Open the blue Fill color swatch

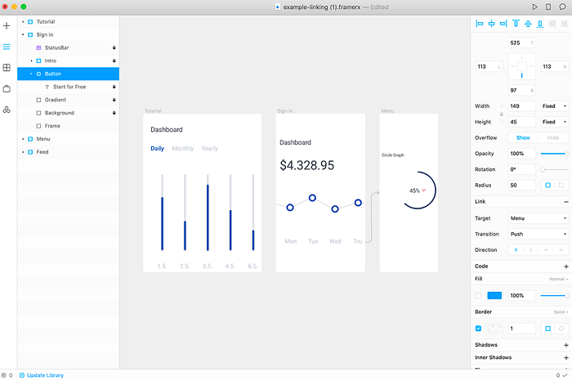pyautogui.click(x=494, y=296)
